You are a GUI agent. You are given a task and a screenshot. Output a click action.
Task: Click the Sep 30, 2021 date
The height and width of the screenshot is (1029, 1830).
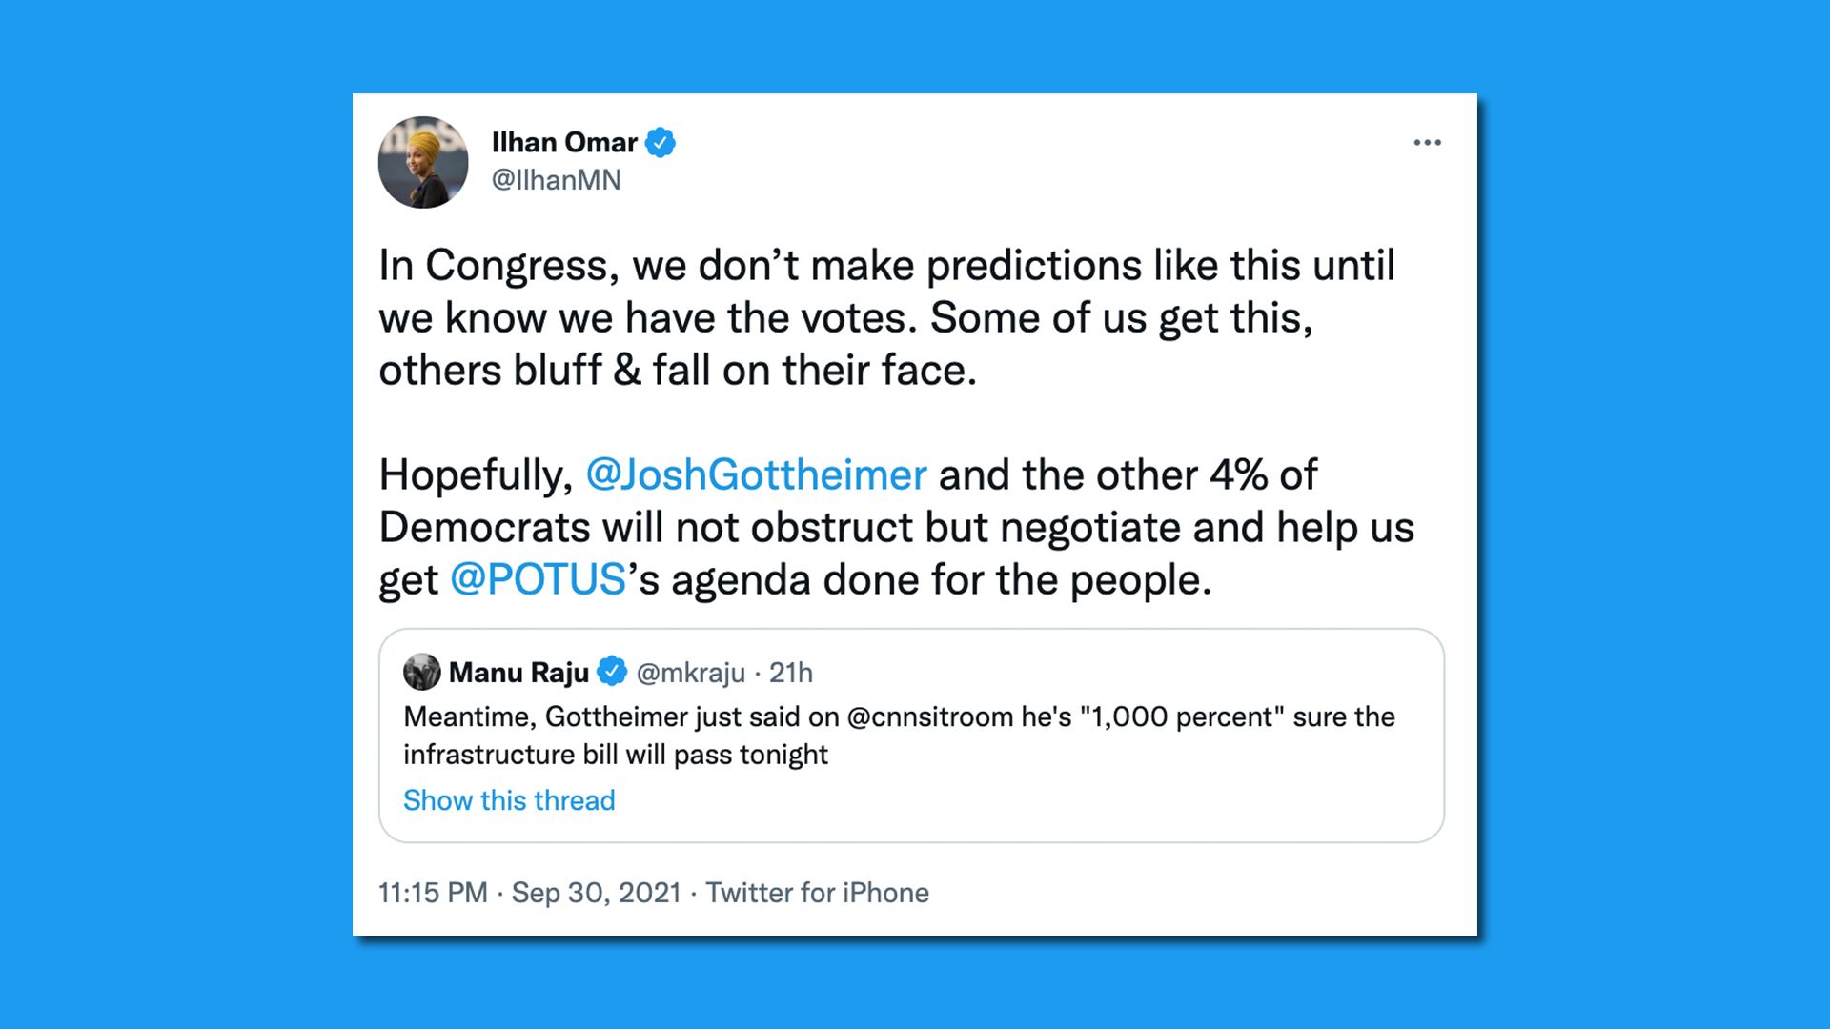pyautogui.click(x=597, y=893)
